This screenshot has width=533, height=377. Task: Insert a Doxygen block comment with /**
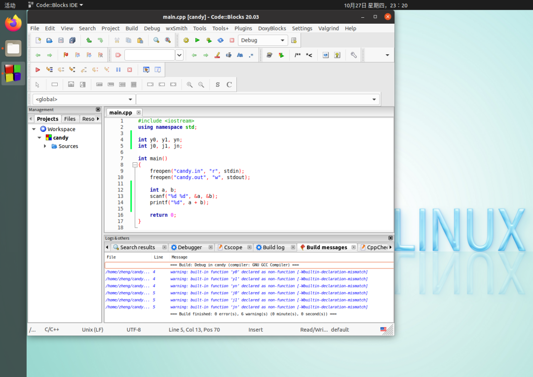(298, 55)
